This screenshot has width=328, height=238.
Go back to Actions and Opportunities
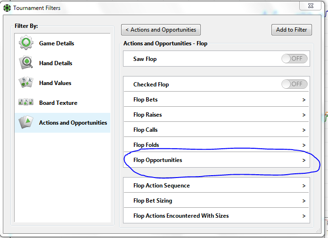(161, 30)
